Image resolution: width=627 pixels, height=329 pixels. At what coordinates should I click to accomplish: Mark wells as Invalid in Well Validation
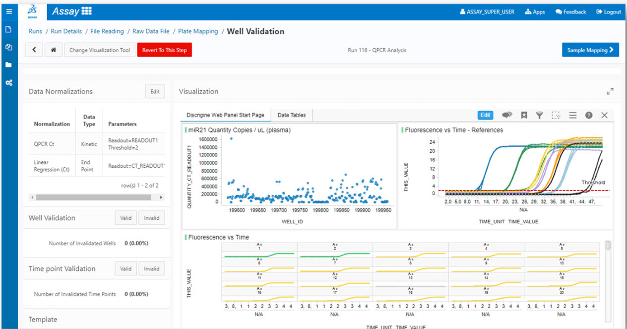click(x=151, y=218)
